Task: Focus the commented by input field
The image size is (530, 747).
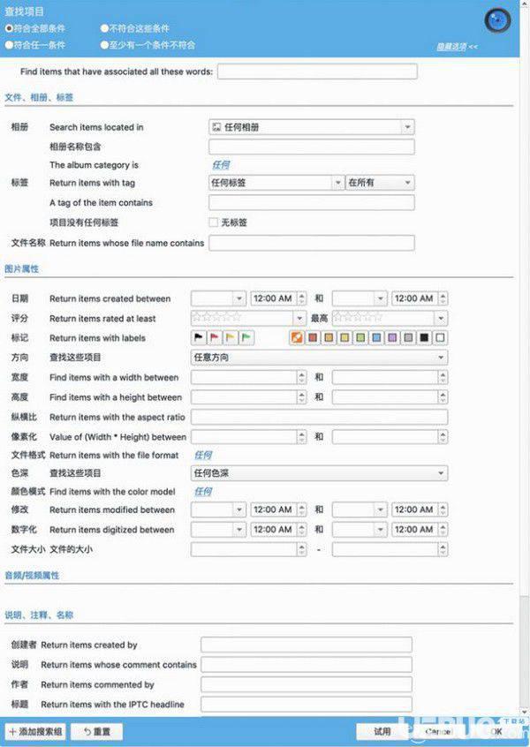Action: click(x=307, y=684)
